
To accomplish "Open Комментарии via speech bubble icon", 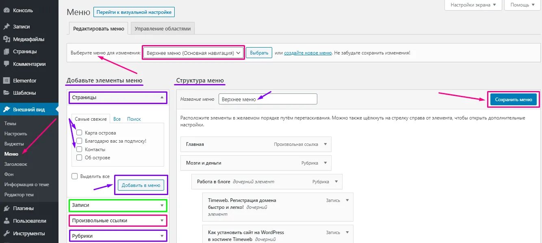I will pos(7,64).
